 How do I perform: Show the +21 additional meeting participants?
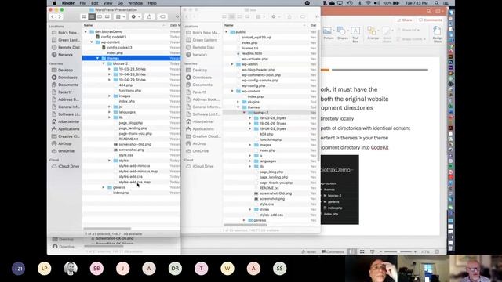click(18, 269)
